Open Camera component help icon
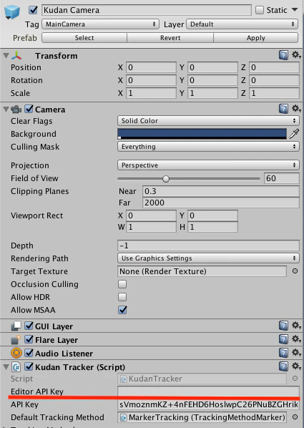Image resolution: width=304 pixels, height=428 pixels. pos(283,109)
